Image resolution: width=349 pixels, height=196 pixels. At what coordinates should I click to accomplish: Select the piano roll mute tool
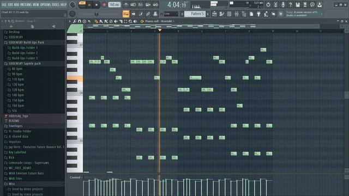point(116,21)
